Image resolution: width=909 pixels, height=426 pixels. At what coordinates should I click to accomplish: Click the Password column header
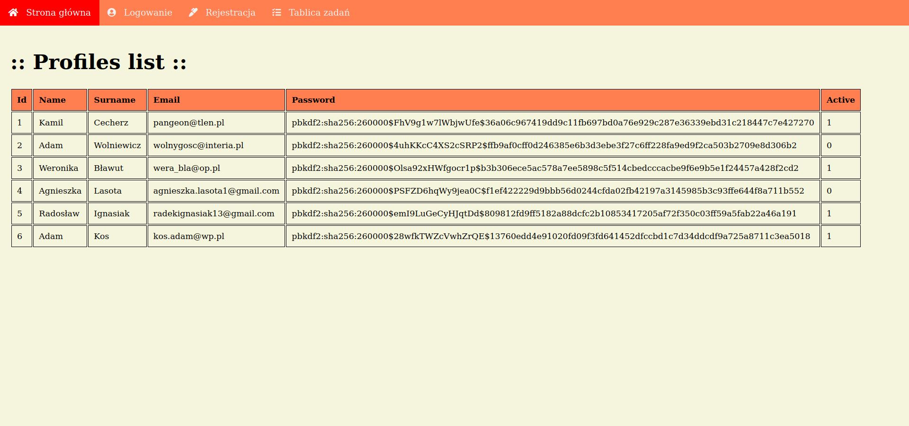tap(553, 100)
